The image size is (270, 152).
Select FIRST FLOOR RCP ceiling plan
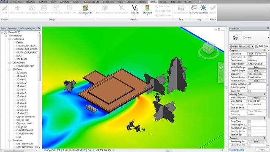pos(25,66)
